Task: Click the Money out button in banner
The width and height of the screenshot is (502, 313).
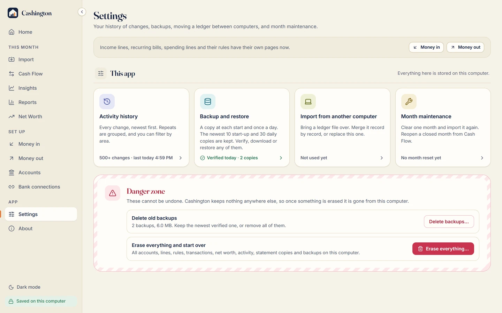Action: click(x=465, y=47)
